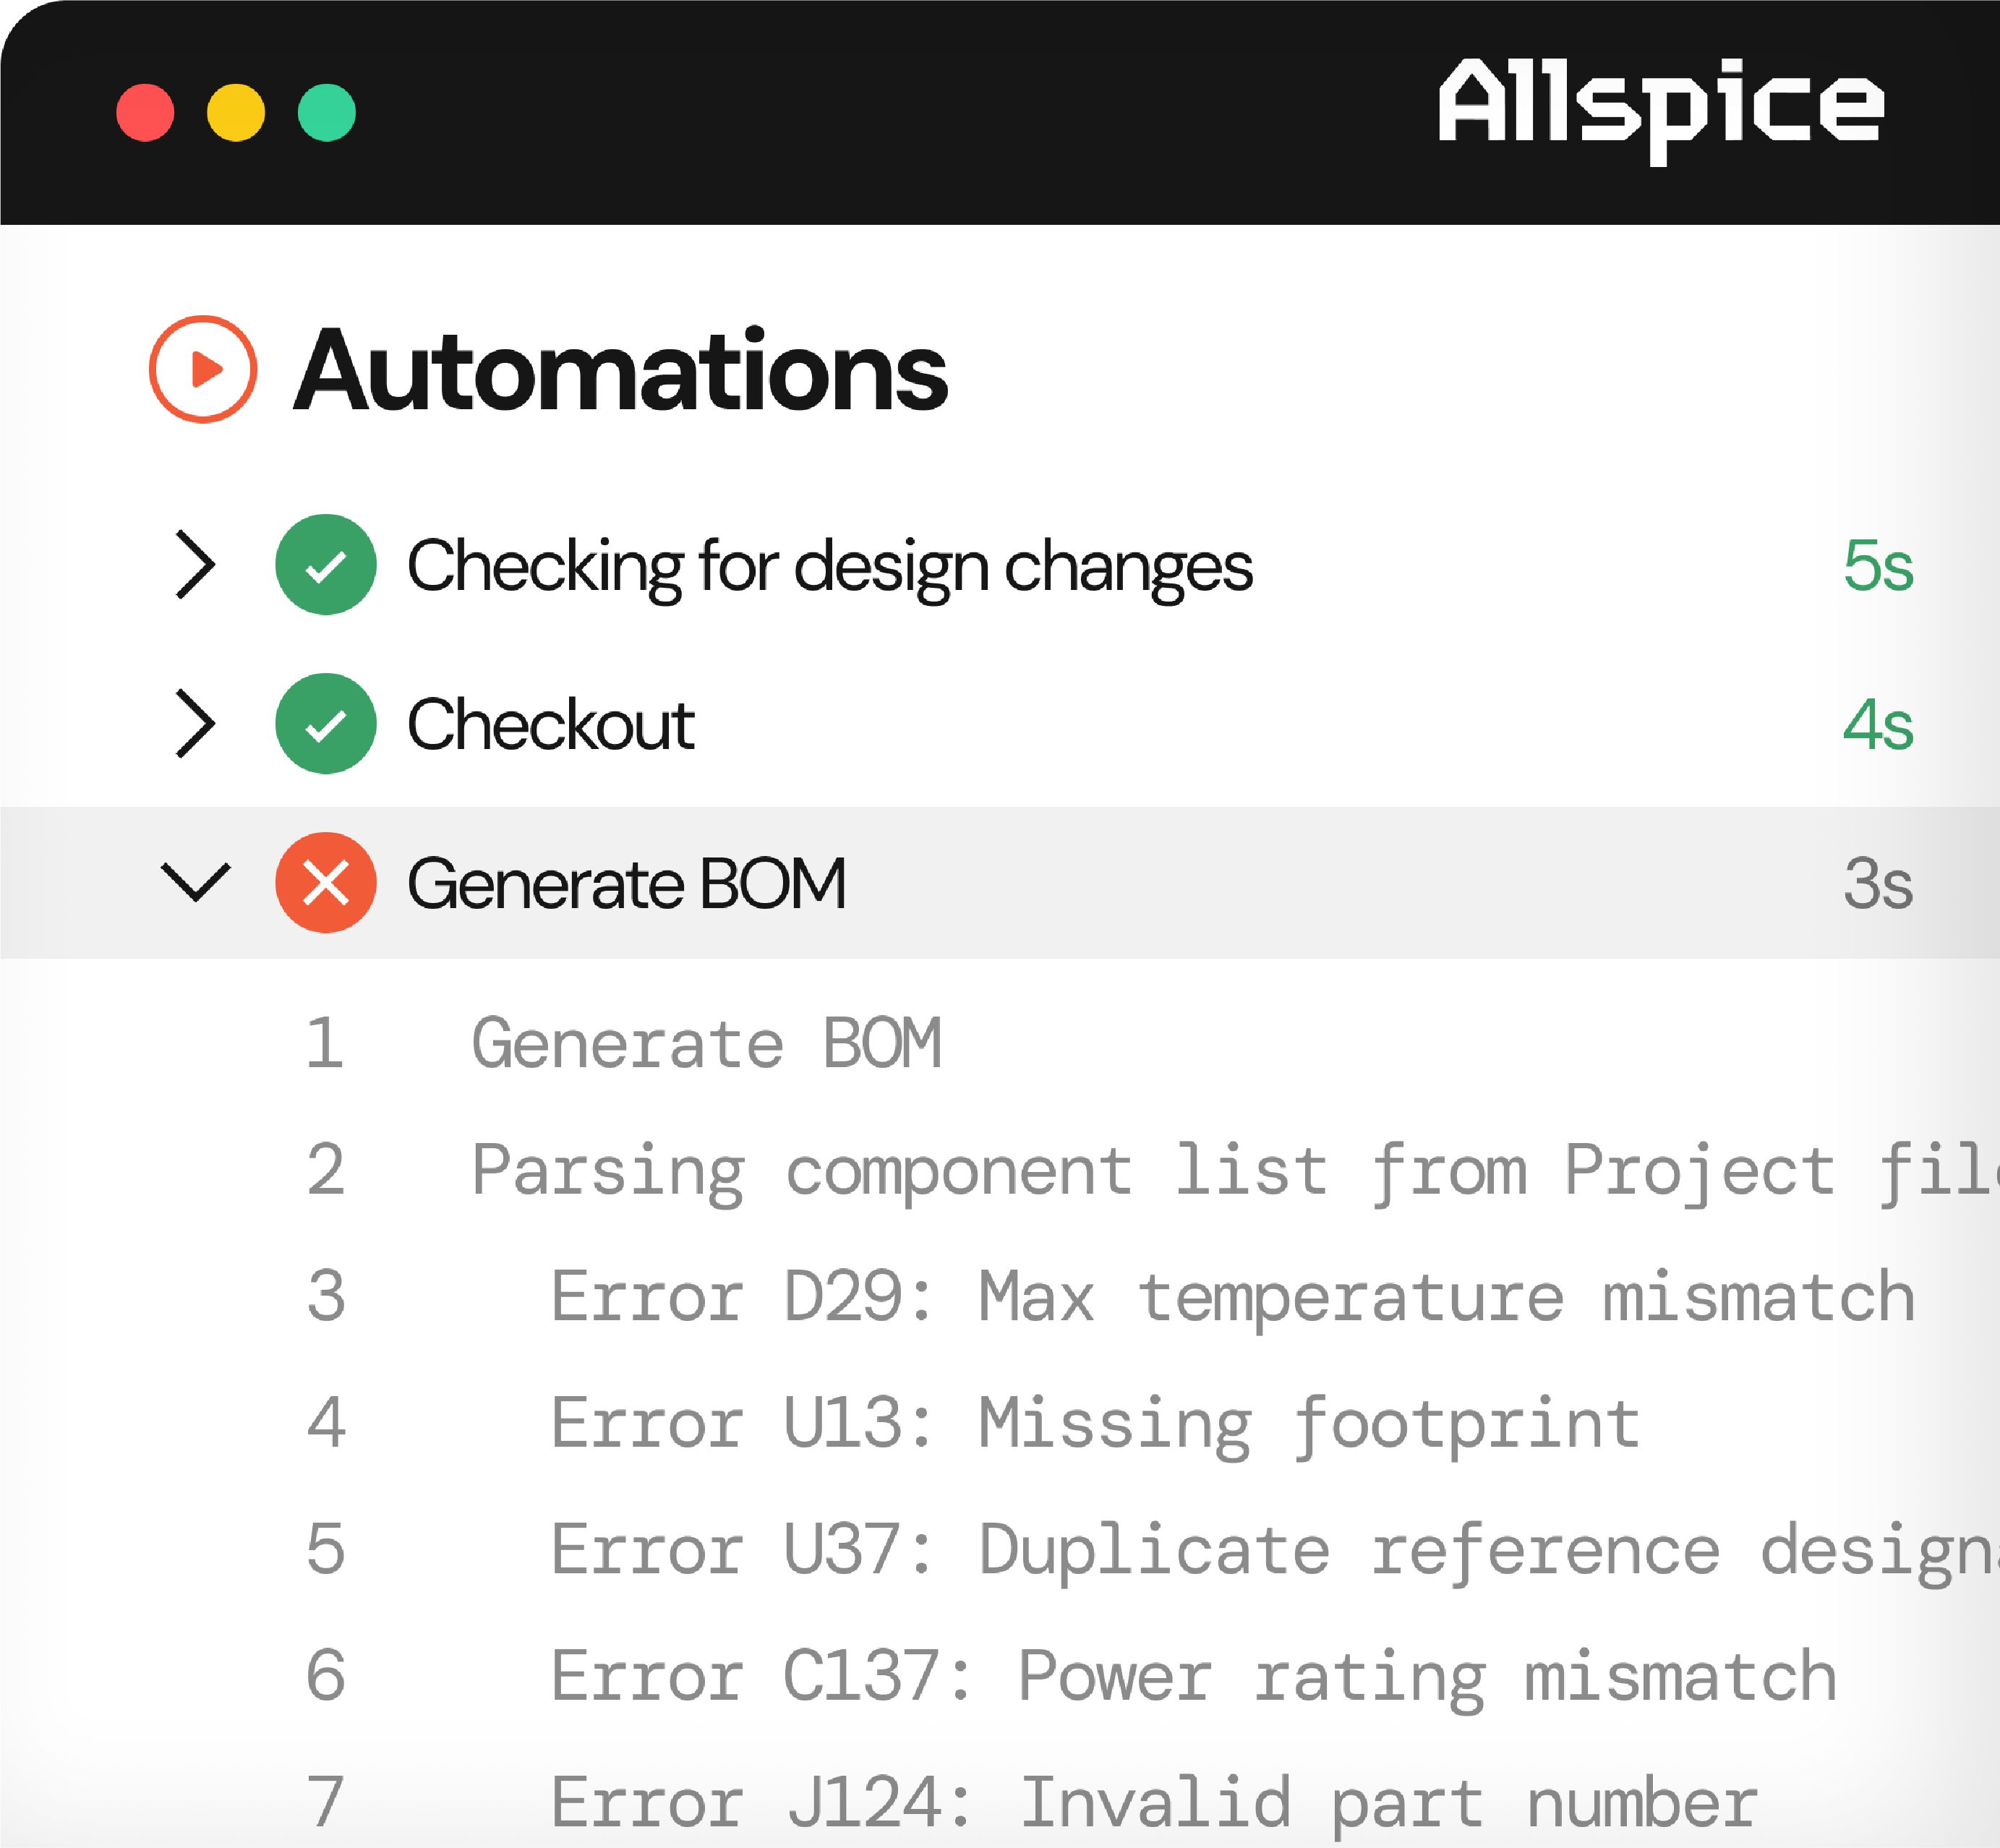Click the 5s duration value
This screenshot has height=1848, width=2000.
(1879, 565)
